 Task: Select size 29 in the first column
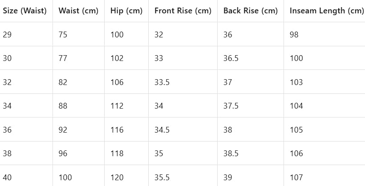click(x=8, y=35)
